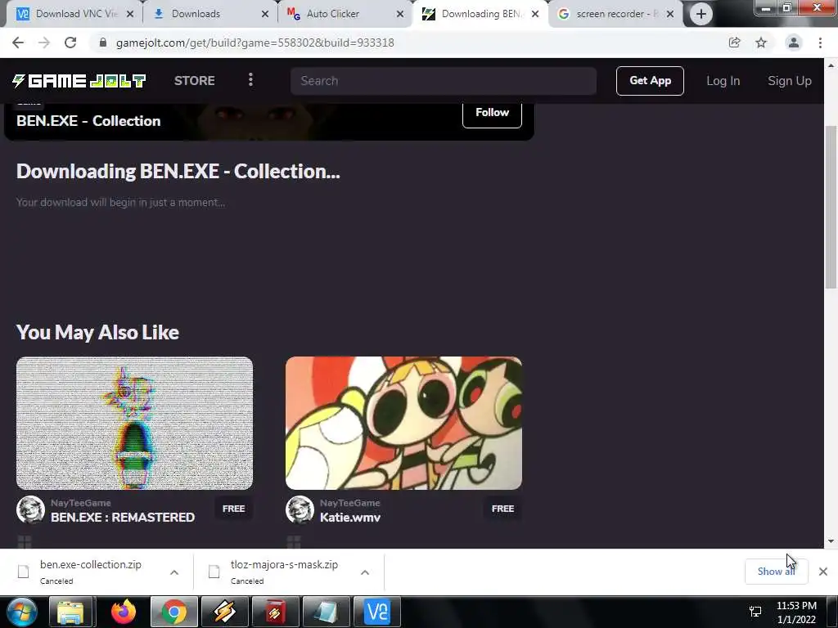This screenshot has height=628, width=838.
Task: Open the Chrome profile avatar
Action: tap(794, 43)
